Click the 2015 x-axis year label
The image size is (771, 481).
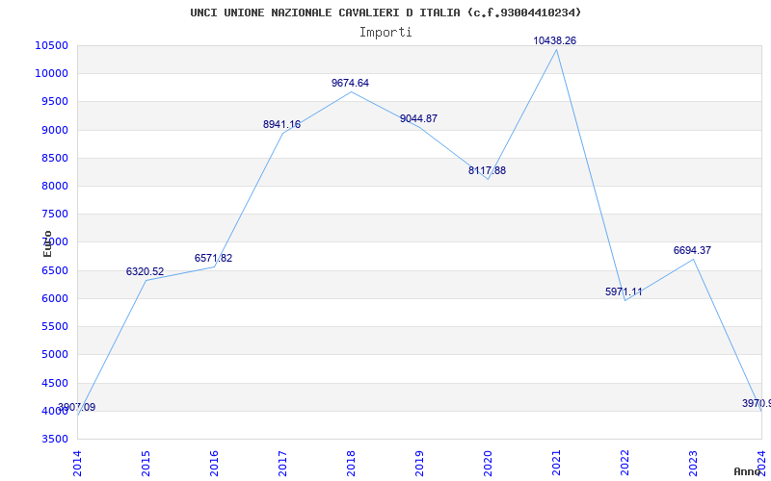point(146,463)
